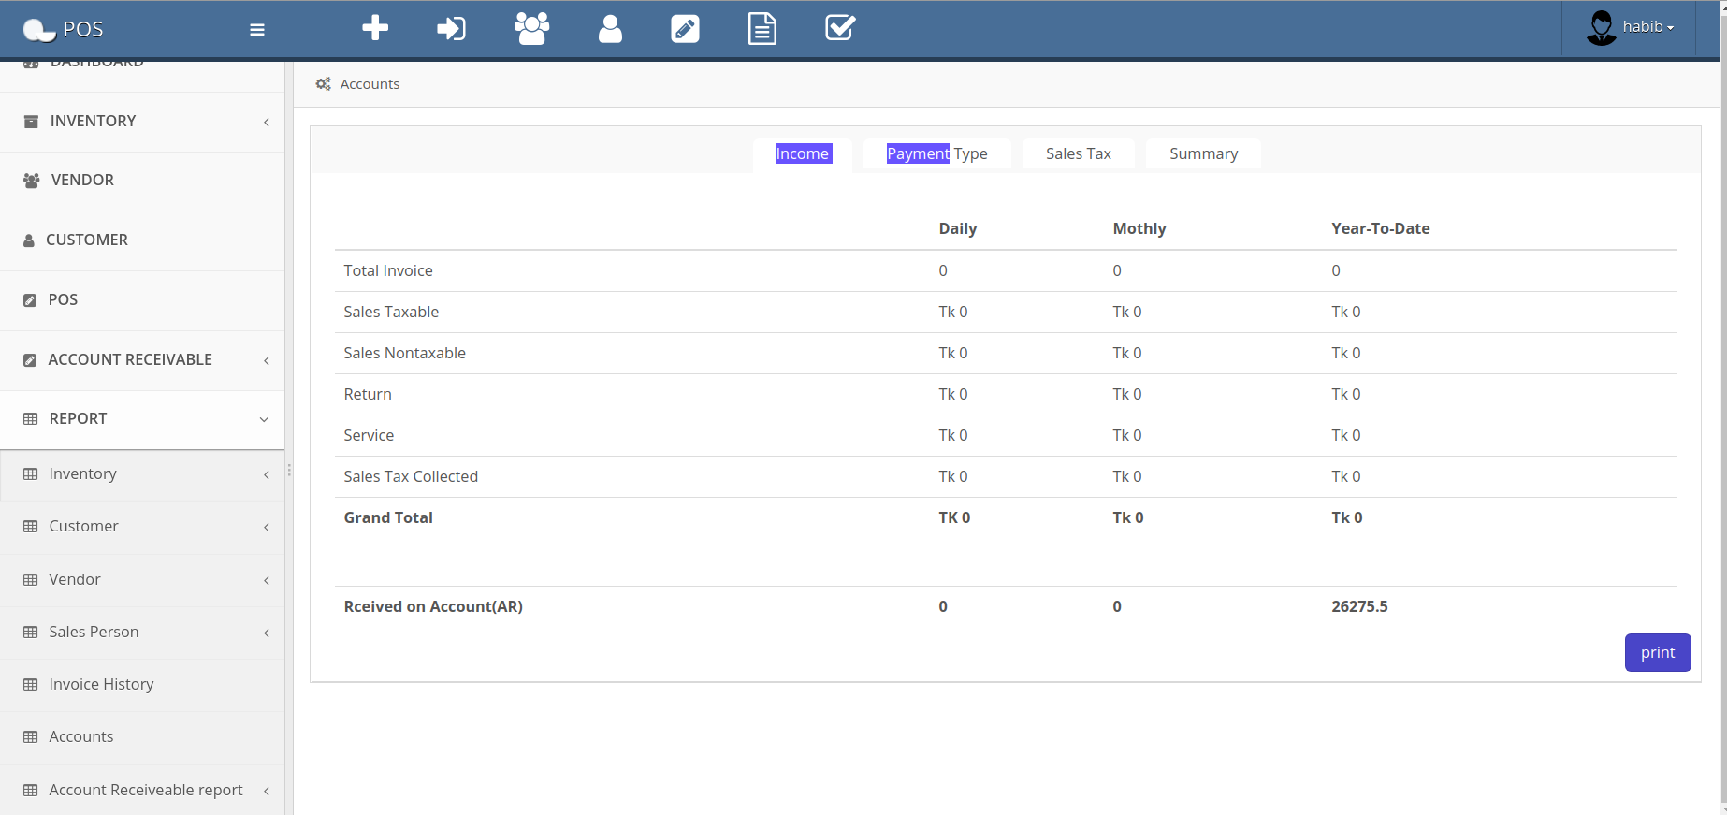1727x815 pixels.
Task: Click the pencil edit icon in toolbar
Action: tap(685, 28)
